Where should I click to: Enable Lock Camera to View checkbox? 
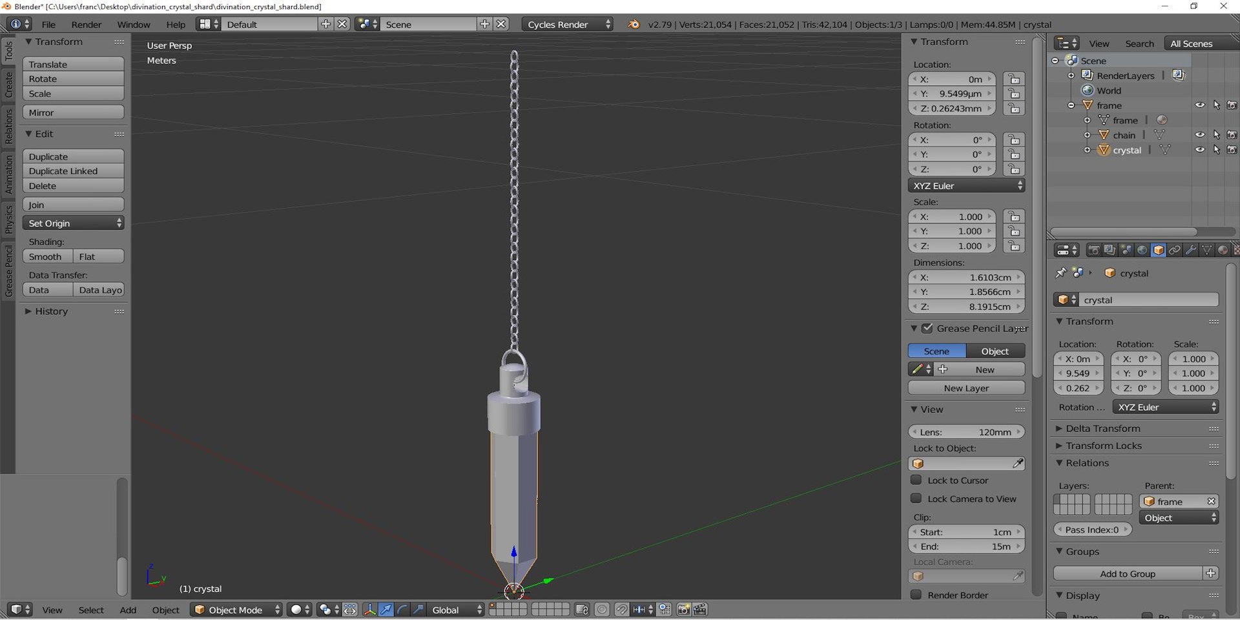click(916, 499)
